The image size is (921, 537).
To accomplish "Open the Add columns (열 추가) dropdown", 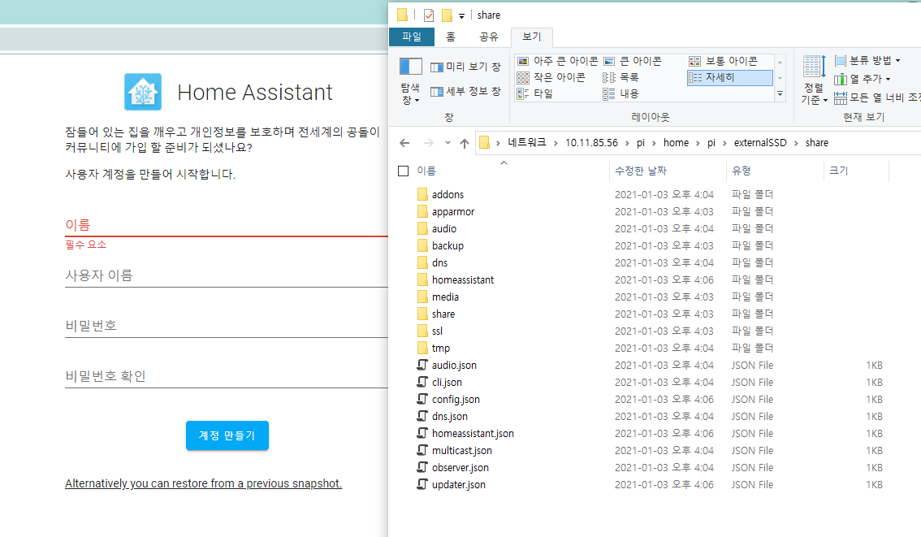I will pos(863,79).
